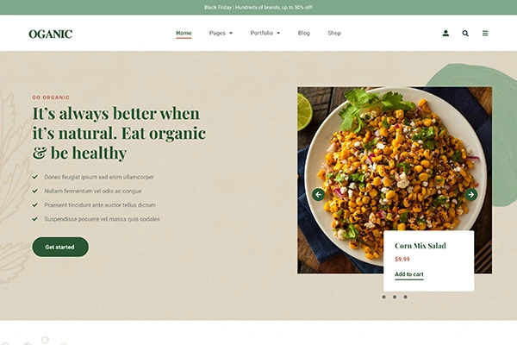
Task: Select the third carousel dot
Action: click(x=406, y=297)
